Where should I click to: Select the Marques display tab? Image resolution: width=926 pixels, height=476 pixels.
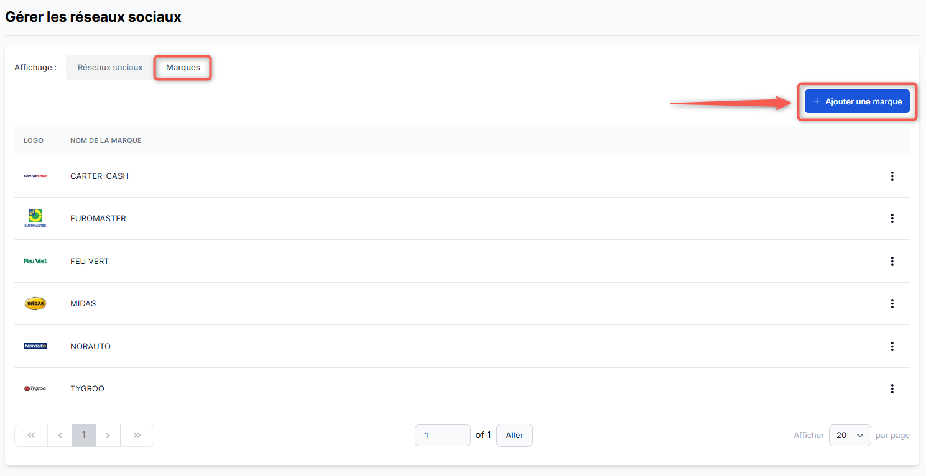tap(183, 68)
